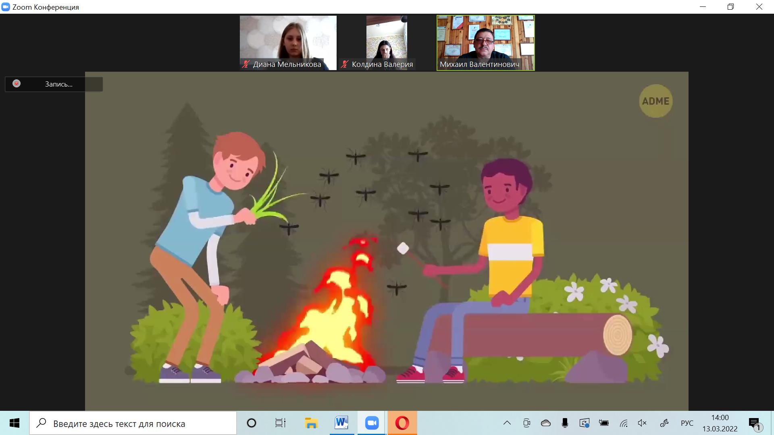
Task: Open Task View in the taskbar
Action: click(x=280, y=423)
